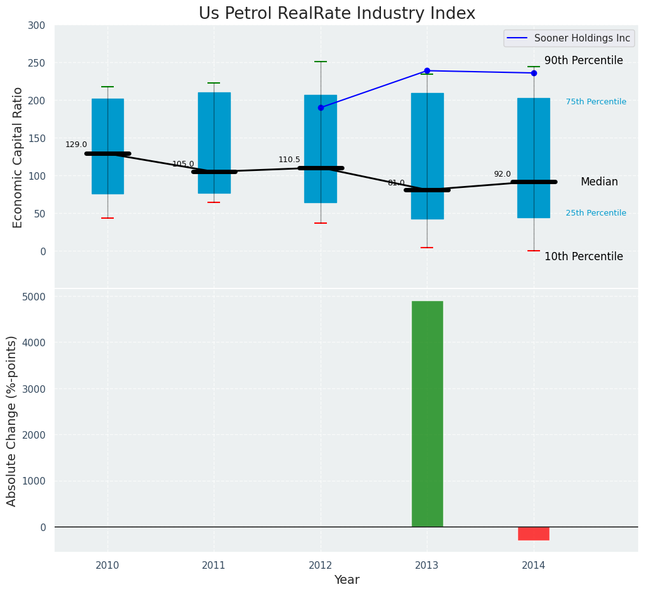Screen dimensions: 645x592
Task: Click the 129.0 median value label
Action: point(76,145)
